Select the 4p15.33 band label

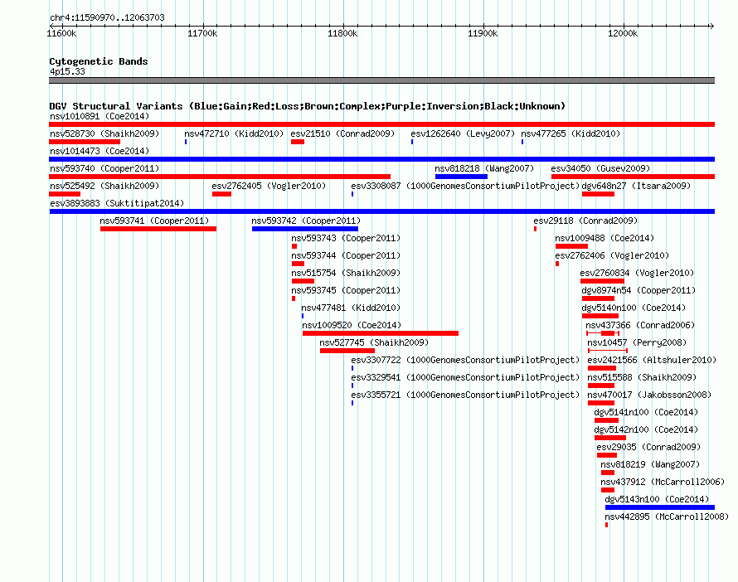pyautogui.click(x=67, y=71)
